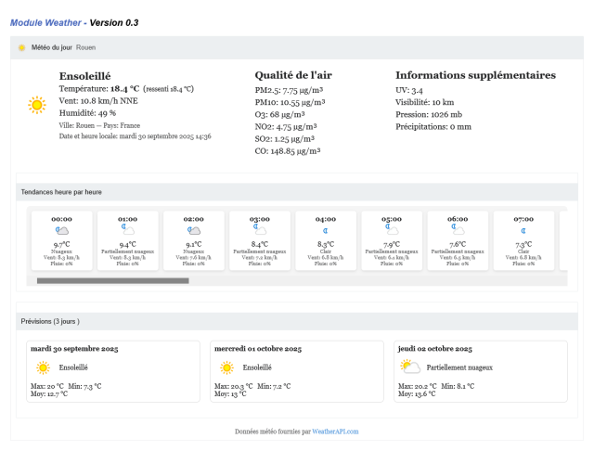Click the Module Weather title link
Viewport: 594px width, 451px height.
[x=45, y=22]
